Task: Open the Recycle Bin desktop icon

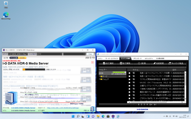Action: pos(6,5)
